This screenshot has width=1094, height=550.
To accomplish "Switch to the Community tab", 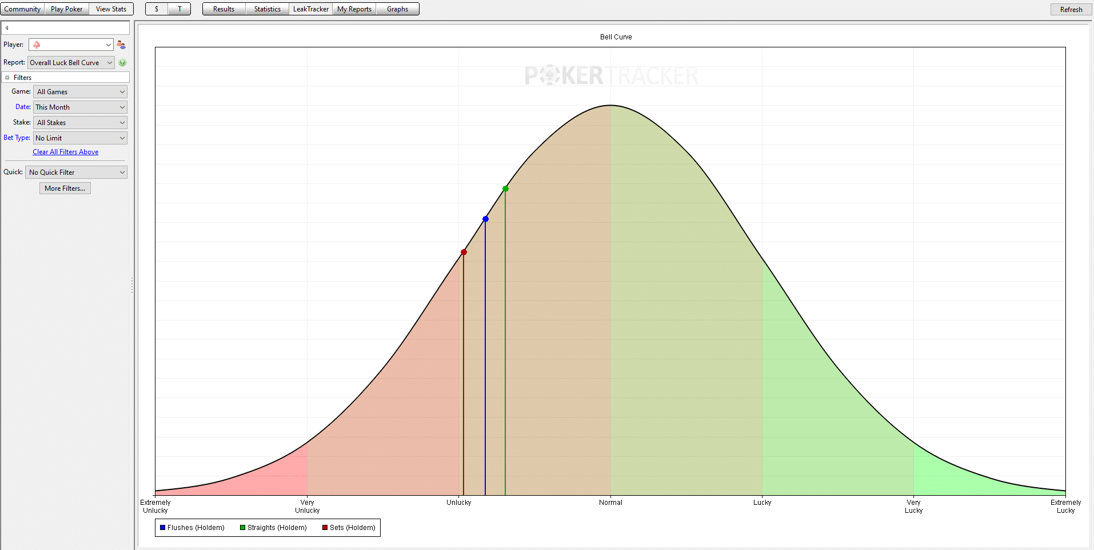I will click(22, 9).
